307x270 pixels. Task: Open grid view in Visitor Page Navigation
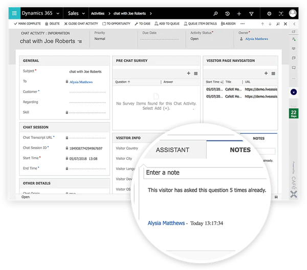click(273, 73)
